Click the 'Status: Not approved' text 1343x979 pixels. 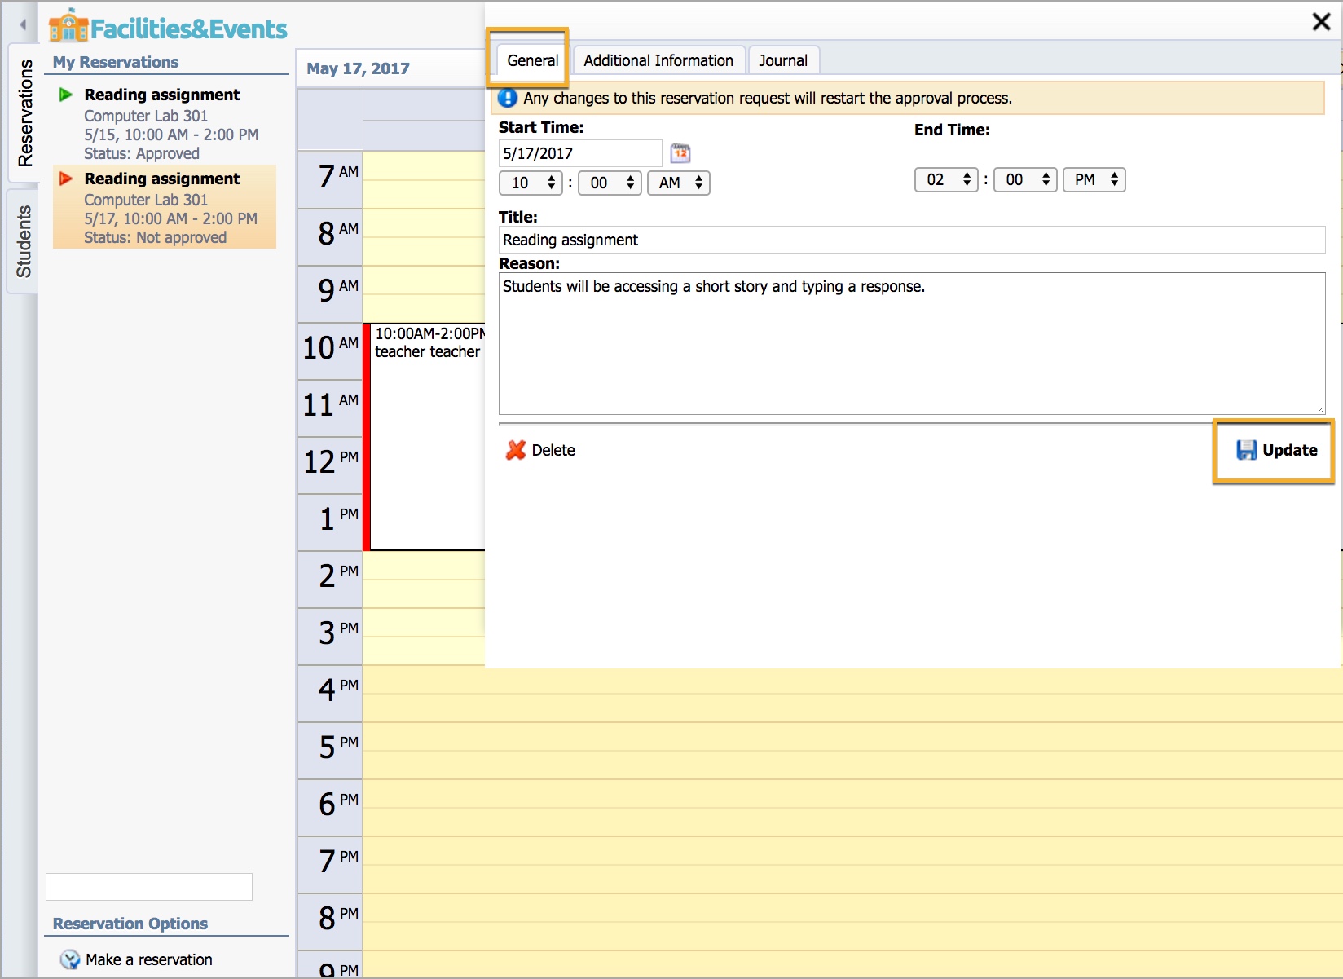point(156,237)
